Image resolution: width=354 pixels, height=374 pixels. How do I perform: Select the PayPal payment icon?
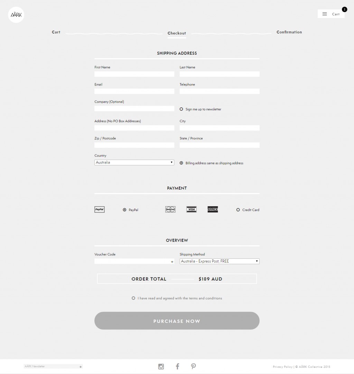(99, 209)
